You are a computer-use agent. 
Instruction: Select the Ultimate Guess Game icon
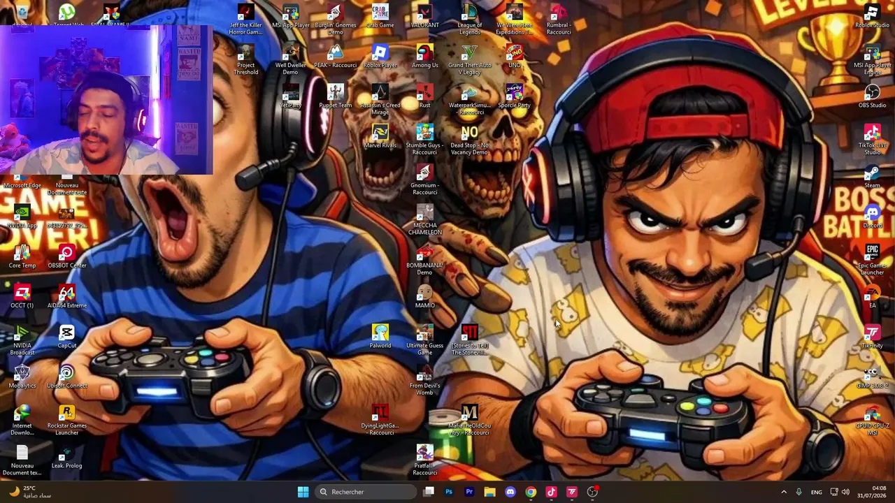tap(424, 341)
